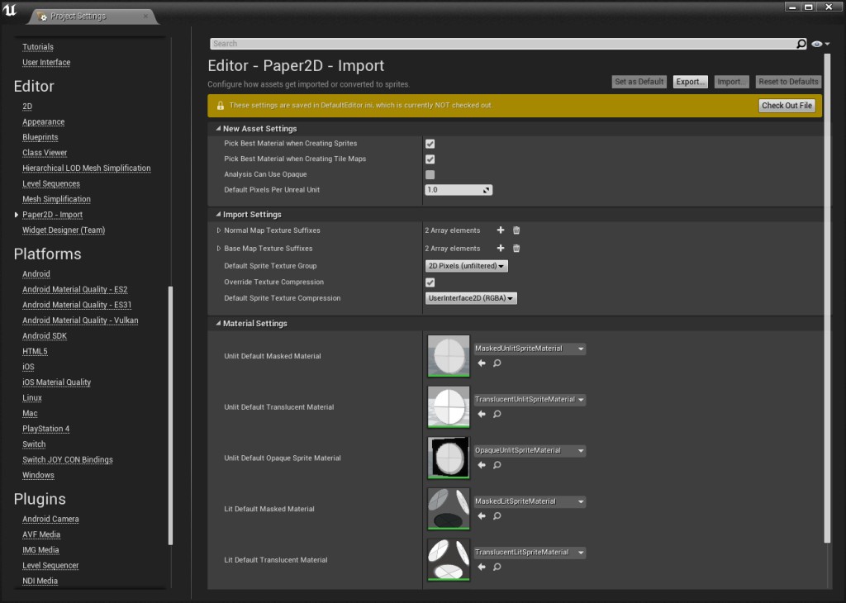Screen dimensions: 846x603
Task: Click the Unlit Default Masked Material thumbnail
Action: 449,356
